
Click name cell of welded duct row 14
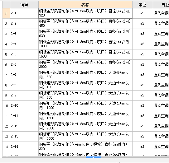(x=85, y=147)
